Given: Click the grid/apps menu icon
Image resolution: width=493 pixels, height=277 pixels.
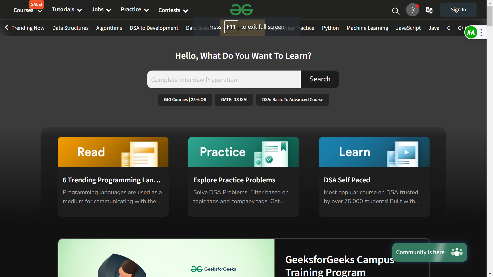Looking at the screenshot, I should [481, 32].
